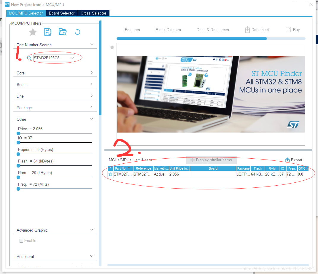Switch to Cross Selector tab
This screenshot has height=274, width=318.
click(93, 13)
